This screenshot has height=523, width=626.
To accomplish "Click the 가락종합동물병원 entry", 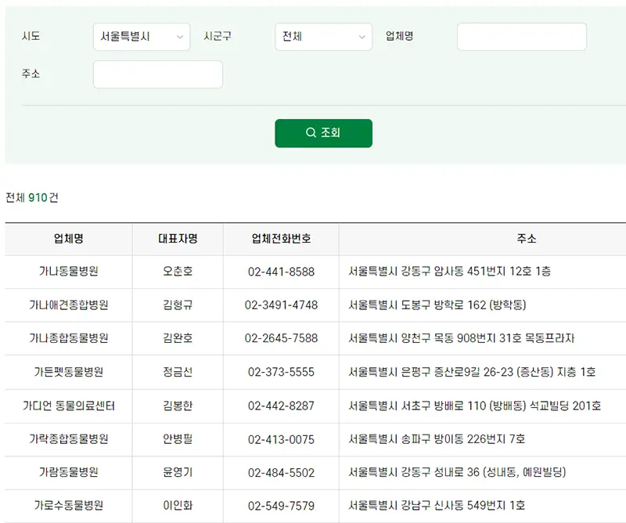I will (x=69, y=439).
